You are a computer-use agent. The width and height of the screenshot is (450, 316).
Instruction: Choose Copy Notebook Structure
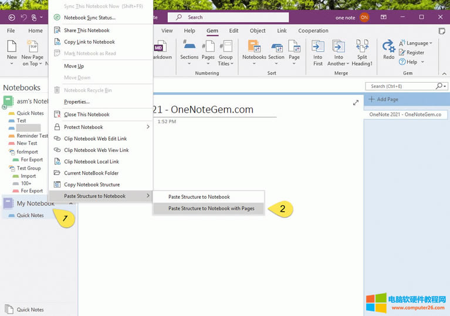coord(101,185)
